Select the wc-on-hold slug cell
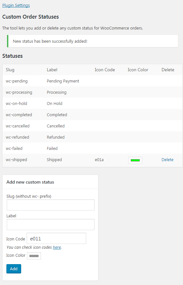 point(16,104)
